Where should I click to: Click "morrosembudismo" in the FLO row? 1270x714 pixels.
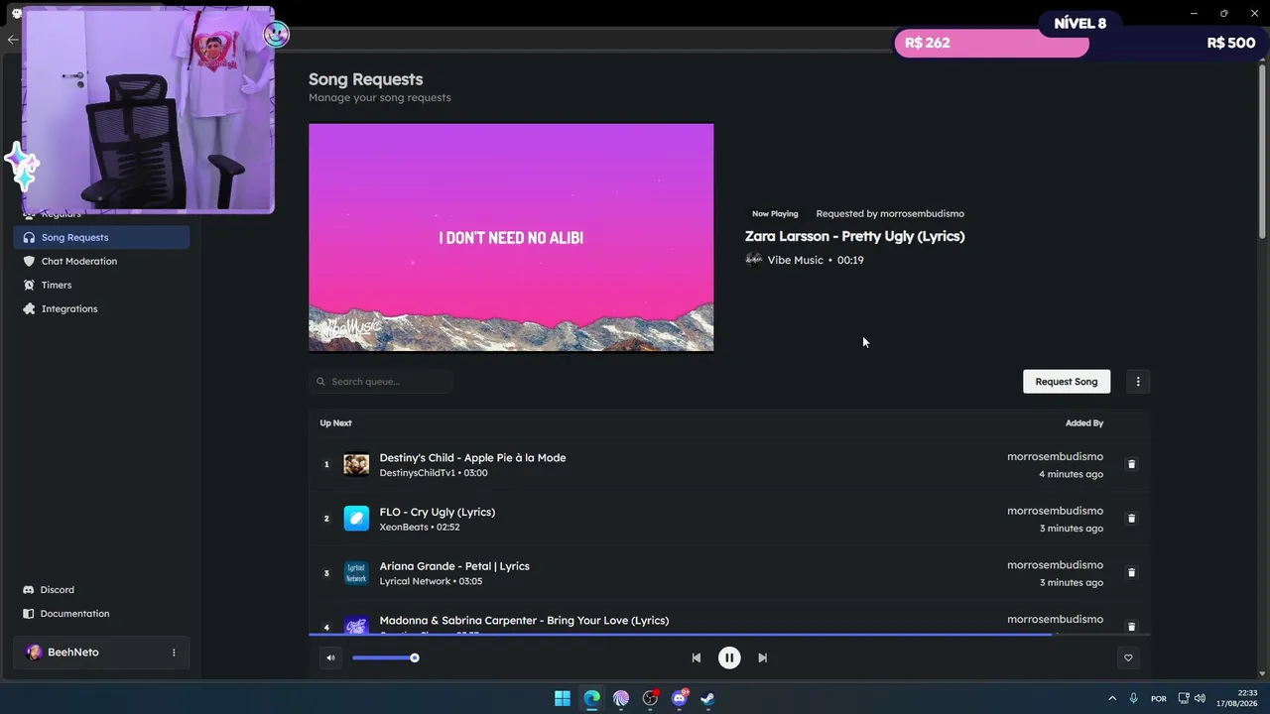[1055, 511]
